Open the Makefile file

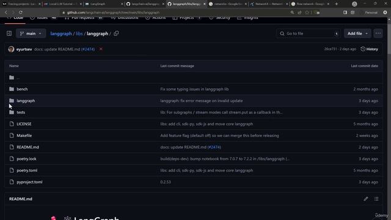tap(24, 136)
